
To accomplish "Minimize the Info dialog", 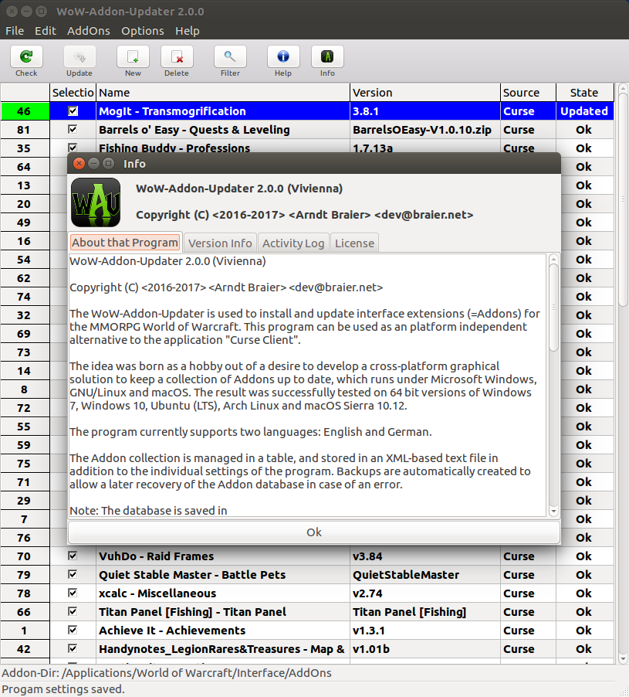I will 93,164.
